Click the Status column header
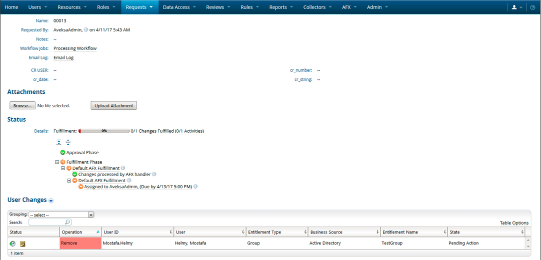Screen dimensions: 541x260 click(33, 232)
